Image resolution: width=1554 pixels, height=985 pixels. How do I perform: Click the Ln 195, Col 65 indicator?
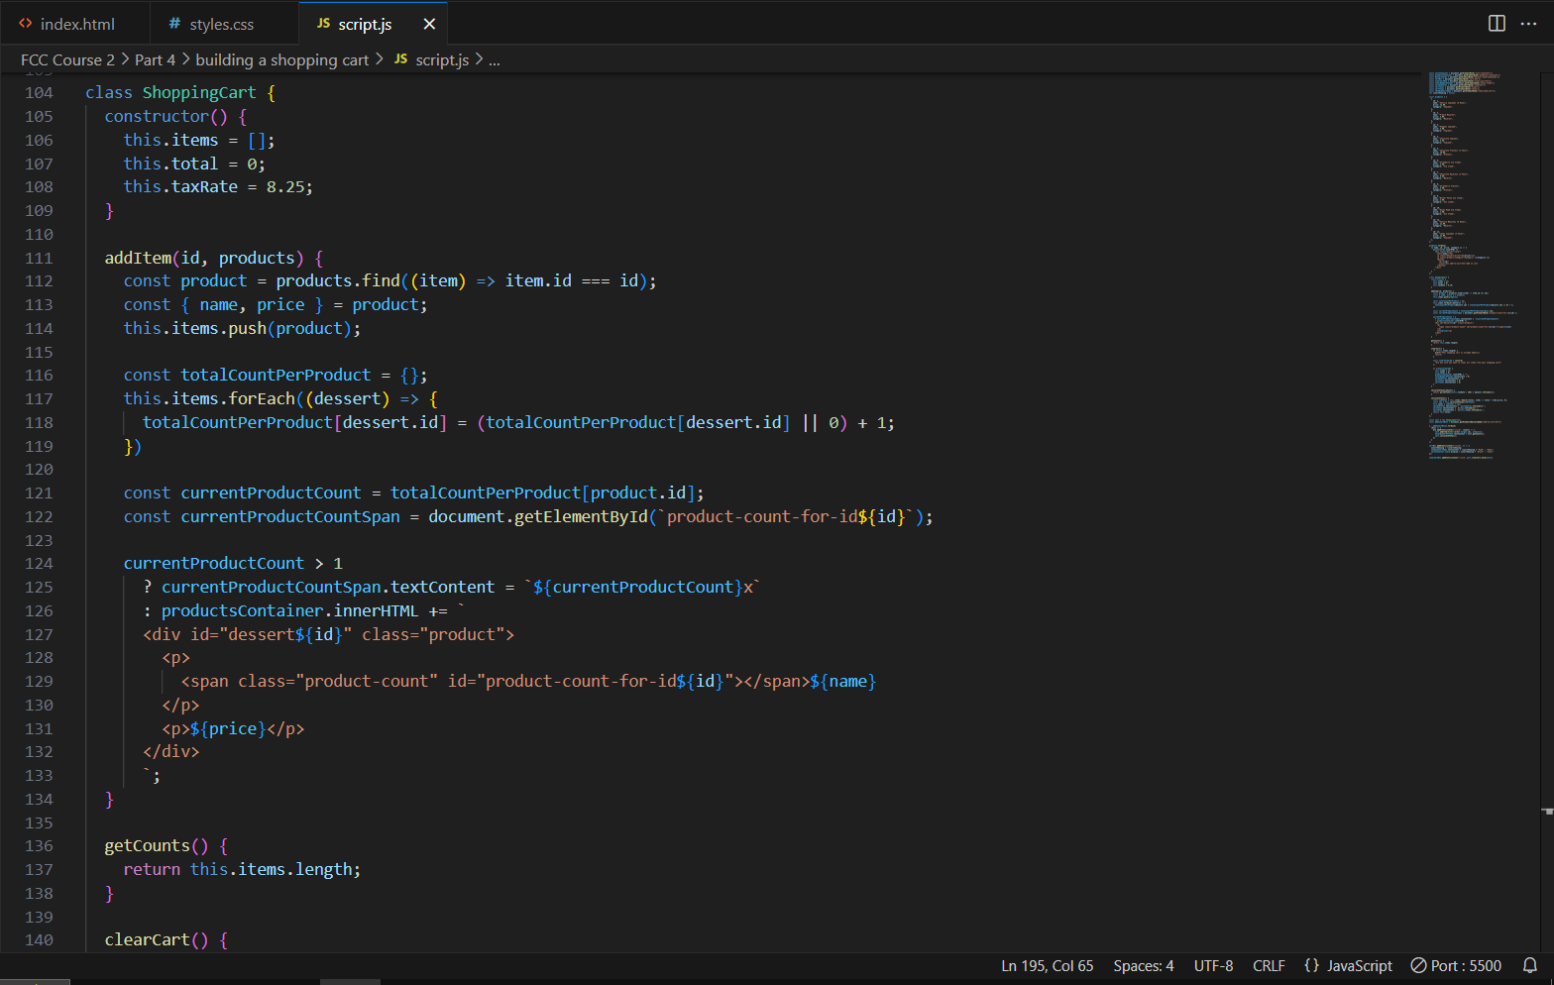click(1047, 965)
